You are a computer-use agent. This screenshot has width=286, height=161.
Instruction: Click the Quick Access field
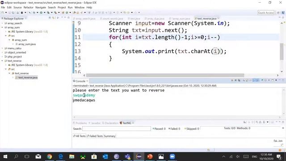[x=266, y=13]
